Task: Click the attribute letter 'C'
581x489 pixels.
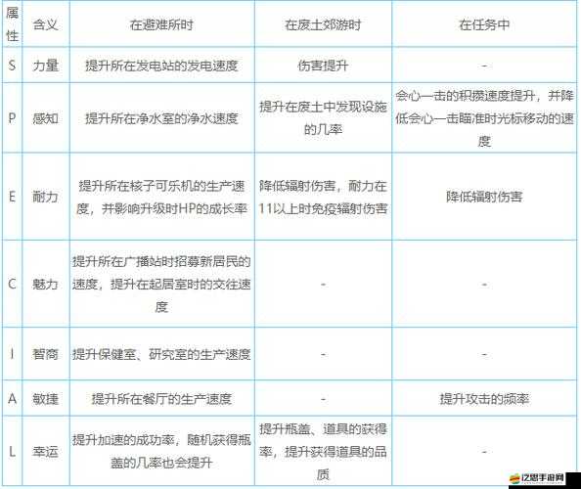Action: pos(12,284)
